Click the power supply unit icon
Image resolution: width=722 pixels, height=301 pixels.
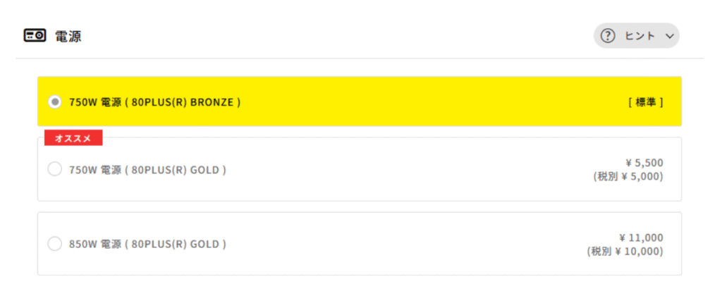[35, 35]
